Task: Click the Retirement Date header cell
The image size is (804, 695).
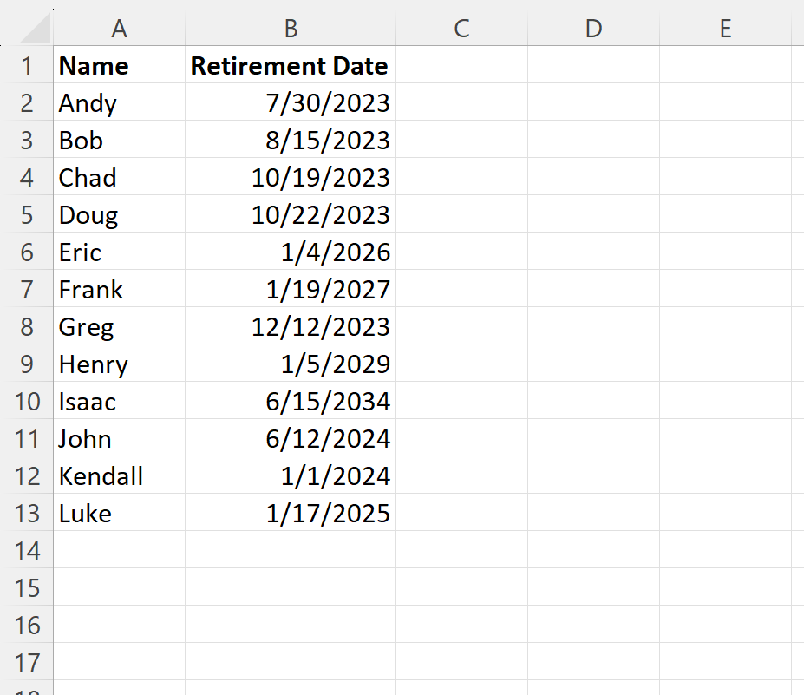Action: (291, 66)
